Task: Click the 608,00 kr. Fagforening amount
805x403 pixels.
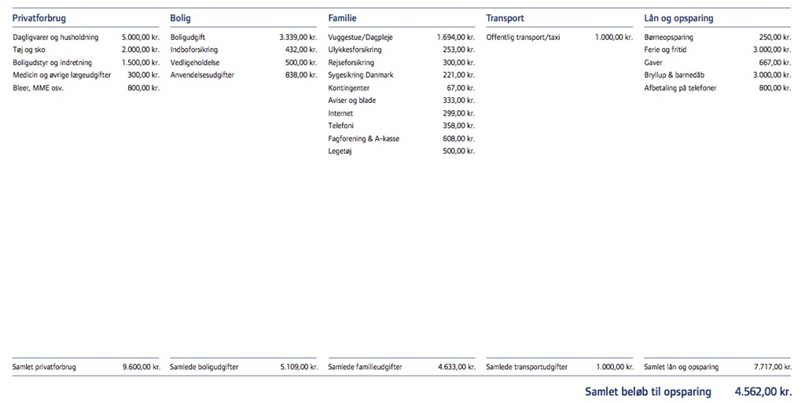Action: click(x=458, y=138)
